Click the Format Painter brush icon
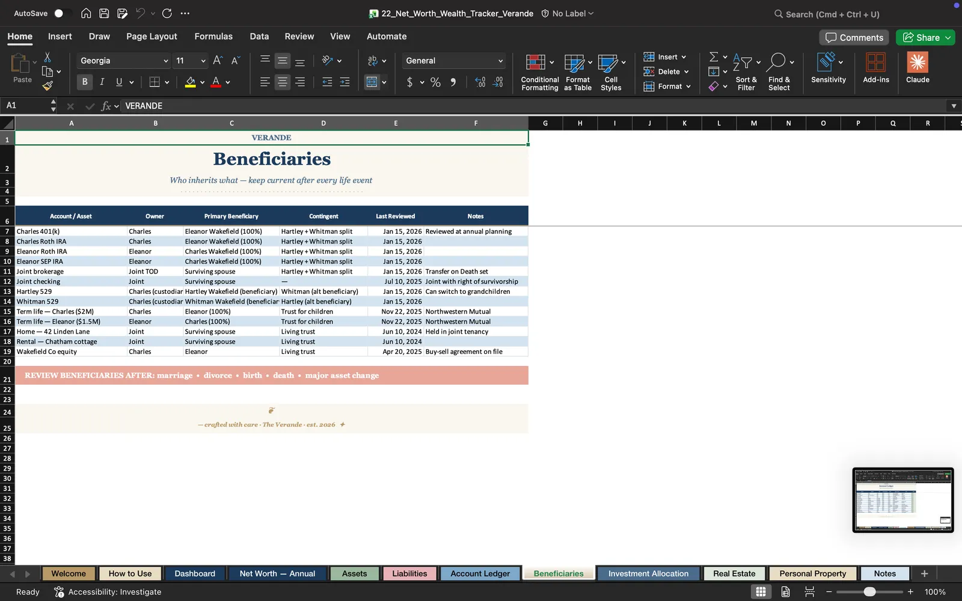This screenshot has width=962, height=601. click(47, 86)
